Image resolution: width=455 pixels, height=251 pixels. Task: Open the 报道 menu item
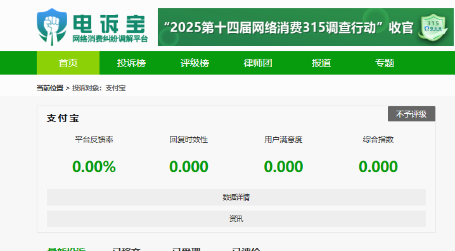pyautogui.click(x=321, y=63)
